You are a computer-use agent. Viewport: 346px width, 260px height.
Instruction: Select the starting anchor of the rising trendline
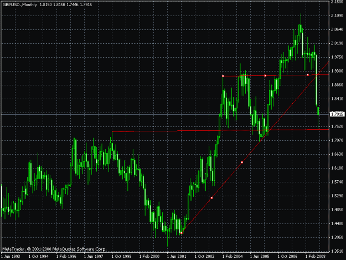click(x=182, y=233)
